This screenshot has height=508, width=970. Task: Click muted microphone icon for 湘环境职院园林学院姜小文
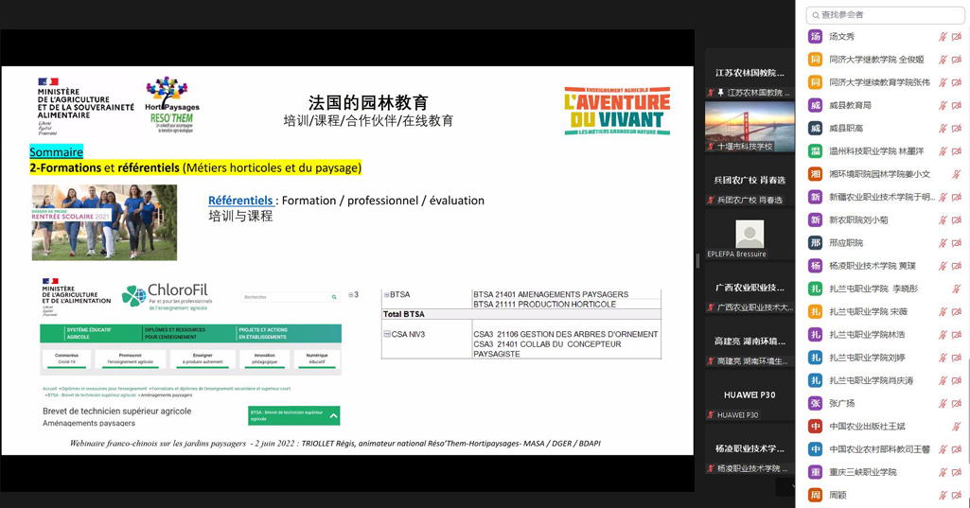coord(957,174)
